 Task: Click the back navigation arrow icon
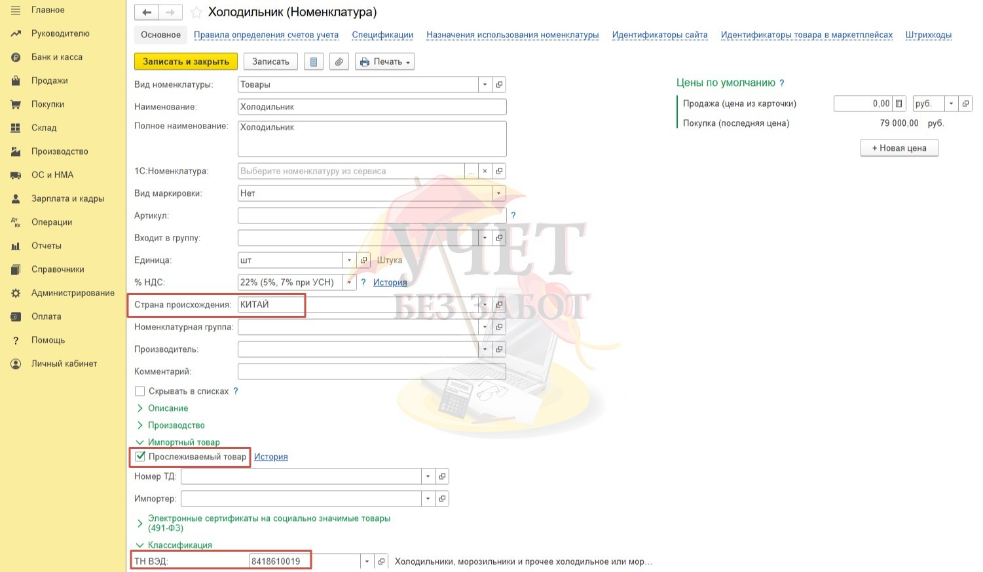click(x=147, y=12)
